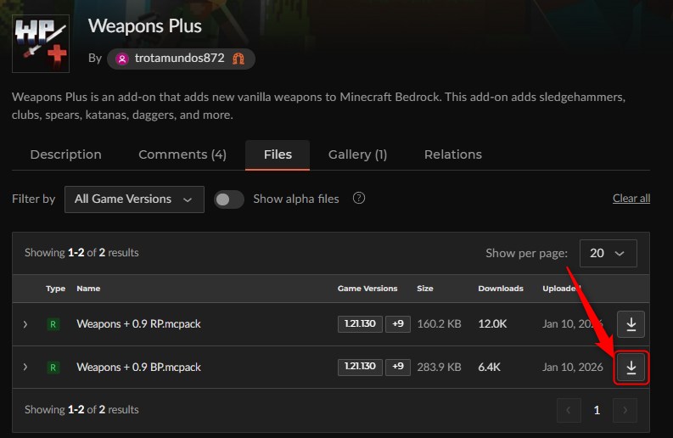The image size is (673, 438).
Task: Click the Clear all filters link
Action: (631, 199)
